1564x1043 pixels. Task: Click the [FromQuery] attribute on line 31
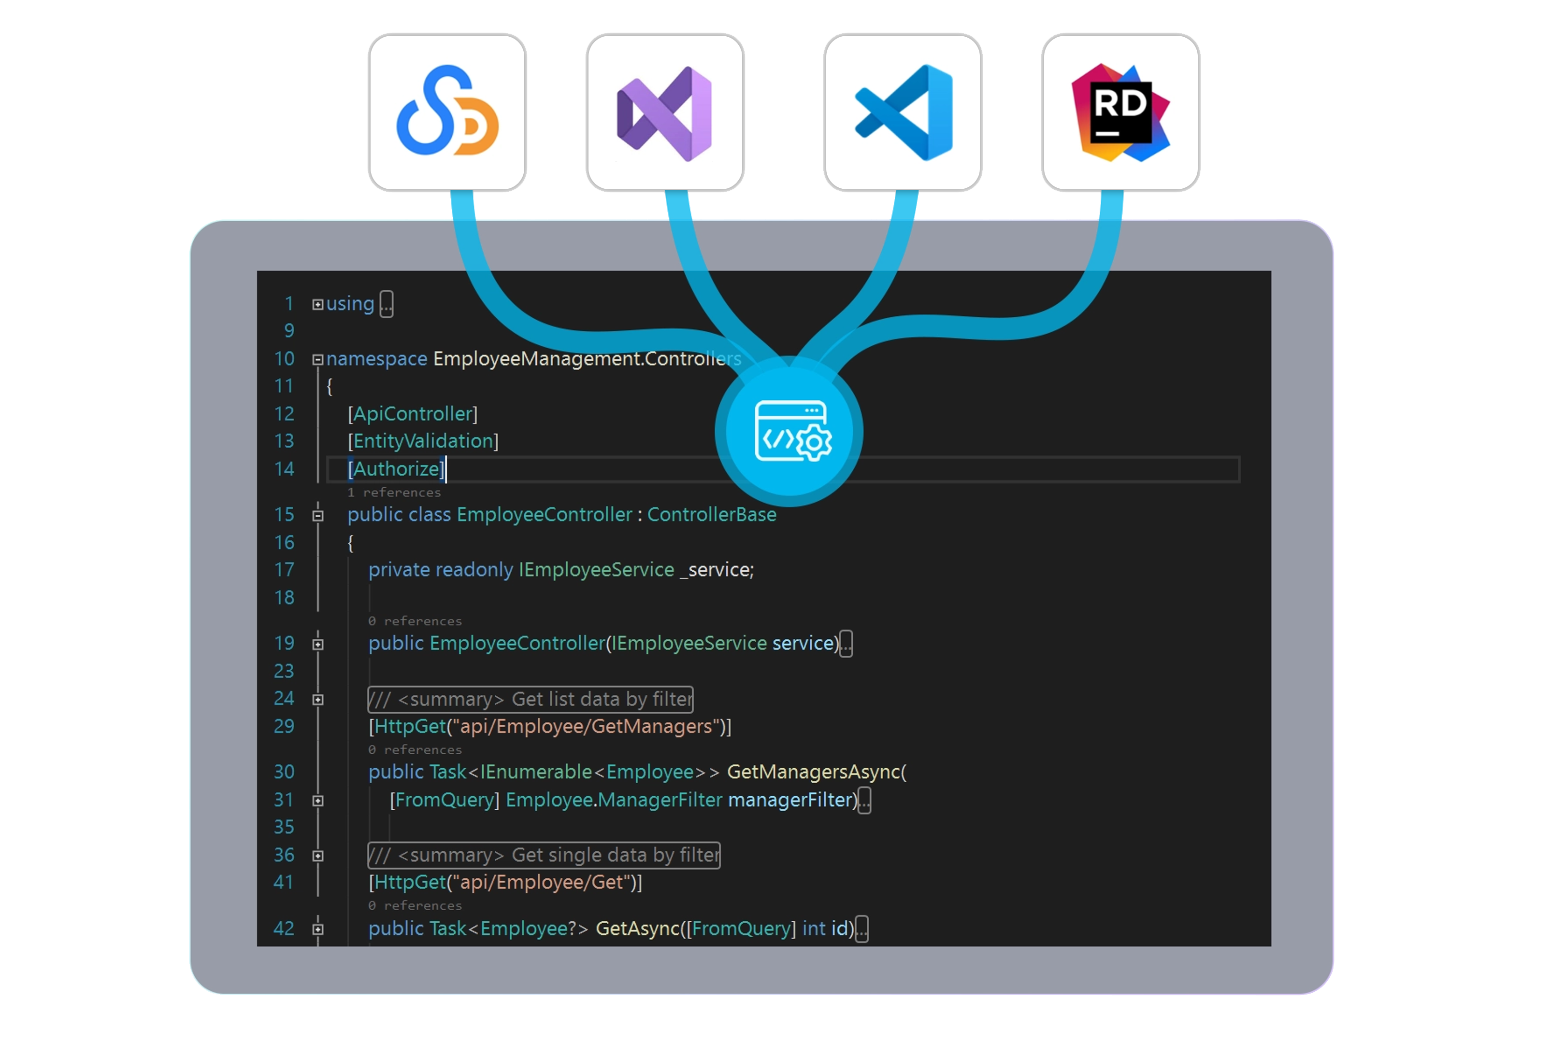[445, 800]
